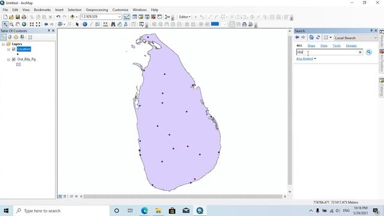List layers by source in Table Of Contents

(10, 37)
